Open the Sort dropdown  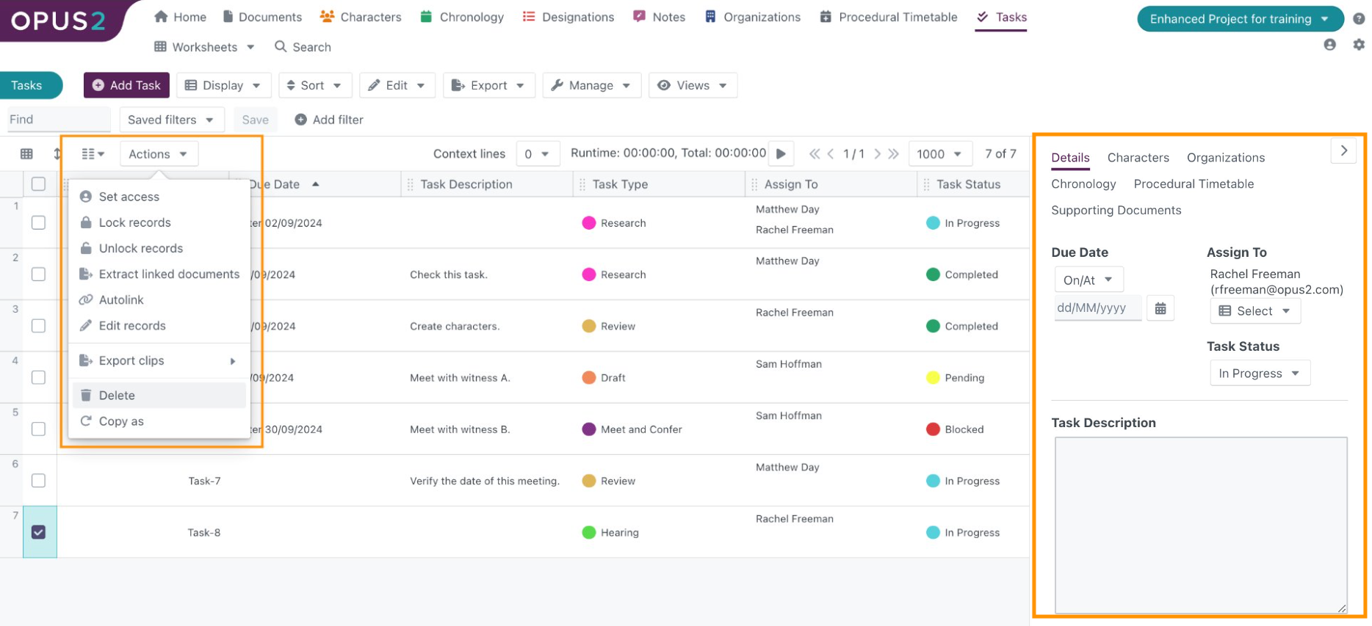click(x=315, y=85)
